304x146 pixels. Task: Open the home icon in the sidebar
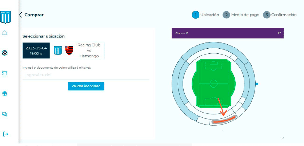point(5,33)
